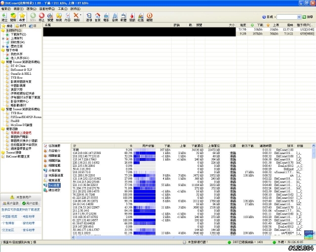Click the 軟體 software toolbar icon
The height and width of the screenshot is (252, 316).
point(123,17)
